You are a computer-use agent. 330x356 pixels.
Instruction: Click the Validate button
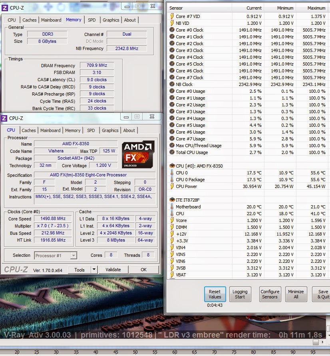pyautogui.click(x=113, y=270)
